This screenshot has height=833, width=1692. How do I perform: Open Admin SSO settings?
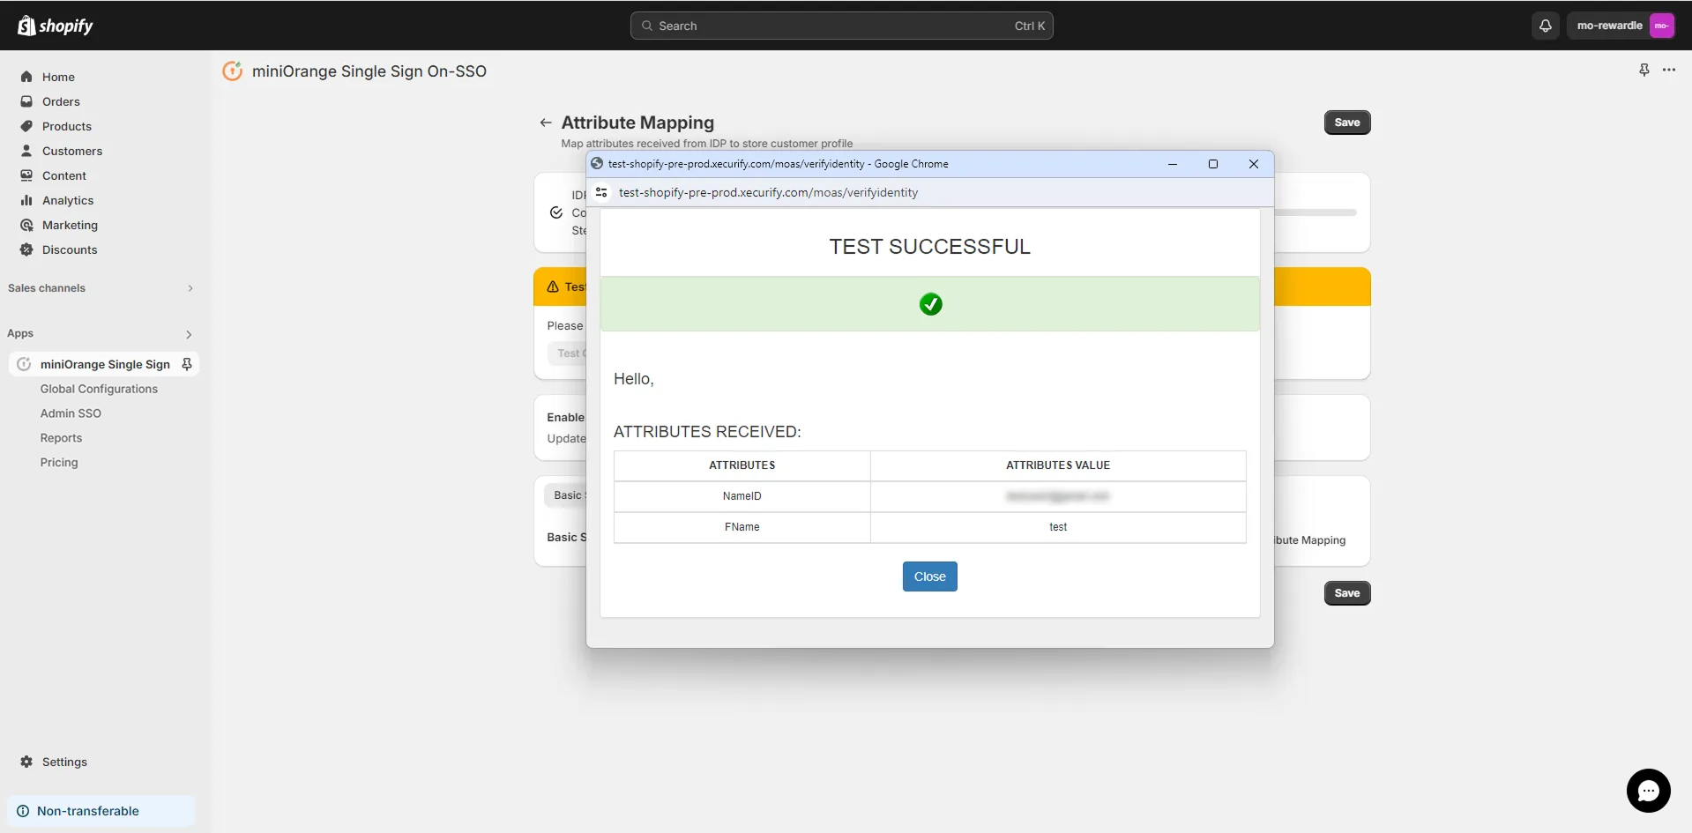(x=70, y=413)
